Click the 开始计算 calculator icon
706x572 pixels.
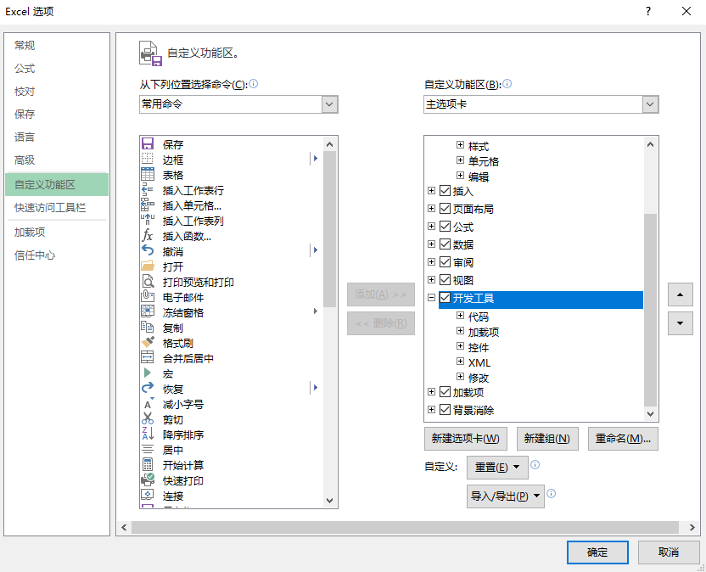[148, 465]
